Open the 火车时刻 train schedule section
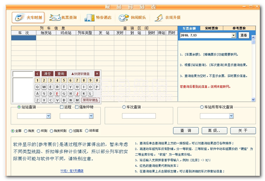Screen dimensions: 265x181 [x=28, y=17]
